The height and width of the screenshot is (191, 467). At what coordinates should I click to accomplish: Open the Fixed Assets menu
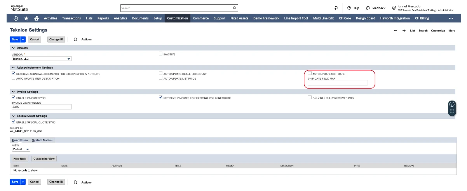click(239, 18)
